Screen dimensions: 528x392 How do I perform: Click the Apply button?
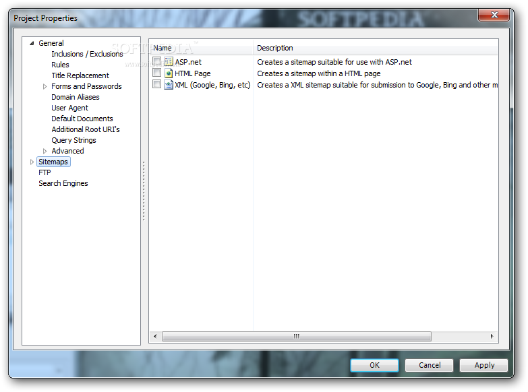tap(484, 365)
